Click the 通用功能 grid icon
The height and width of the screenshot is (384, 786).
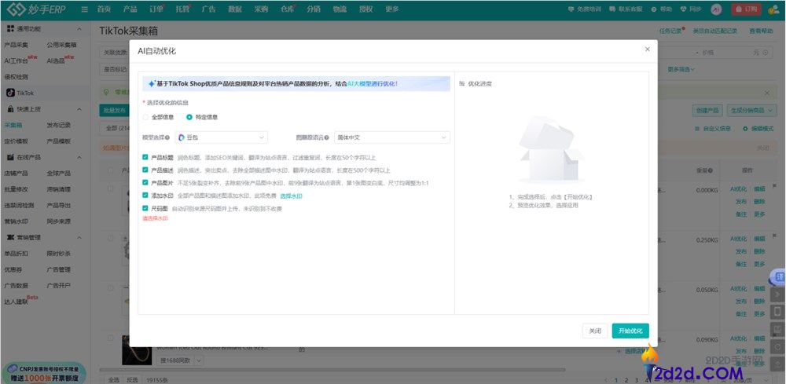click(10, 28)
